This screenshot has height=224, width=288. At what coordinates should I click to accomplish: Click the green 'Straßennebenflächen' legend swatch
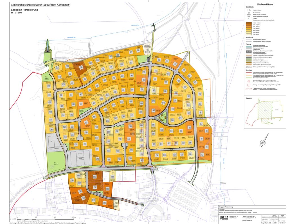pos(249,59)
